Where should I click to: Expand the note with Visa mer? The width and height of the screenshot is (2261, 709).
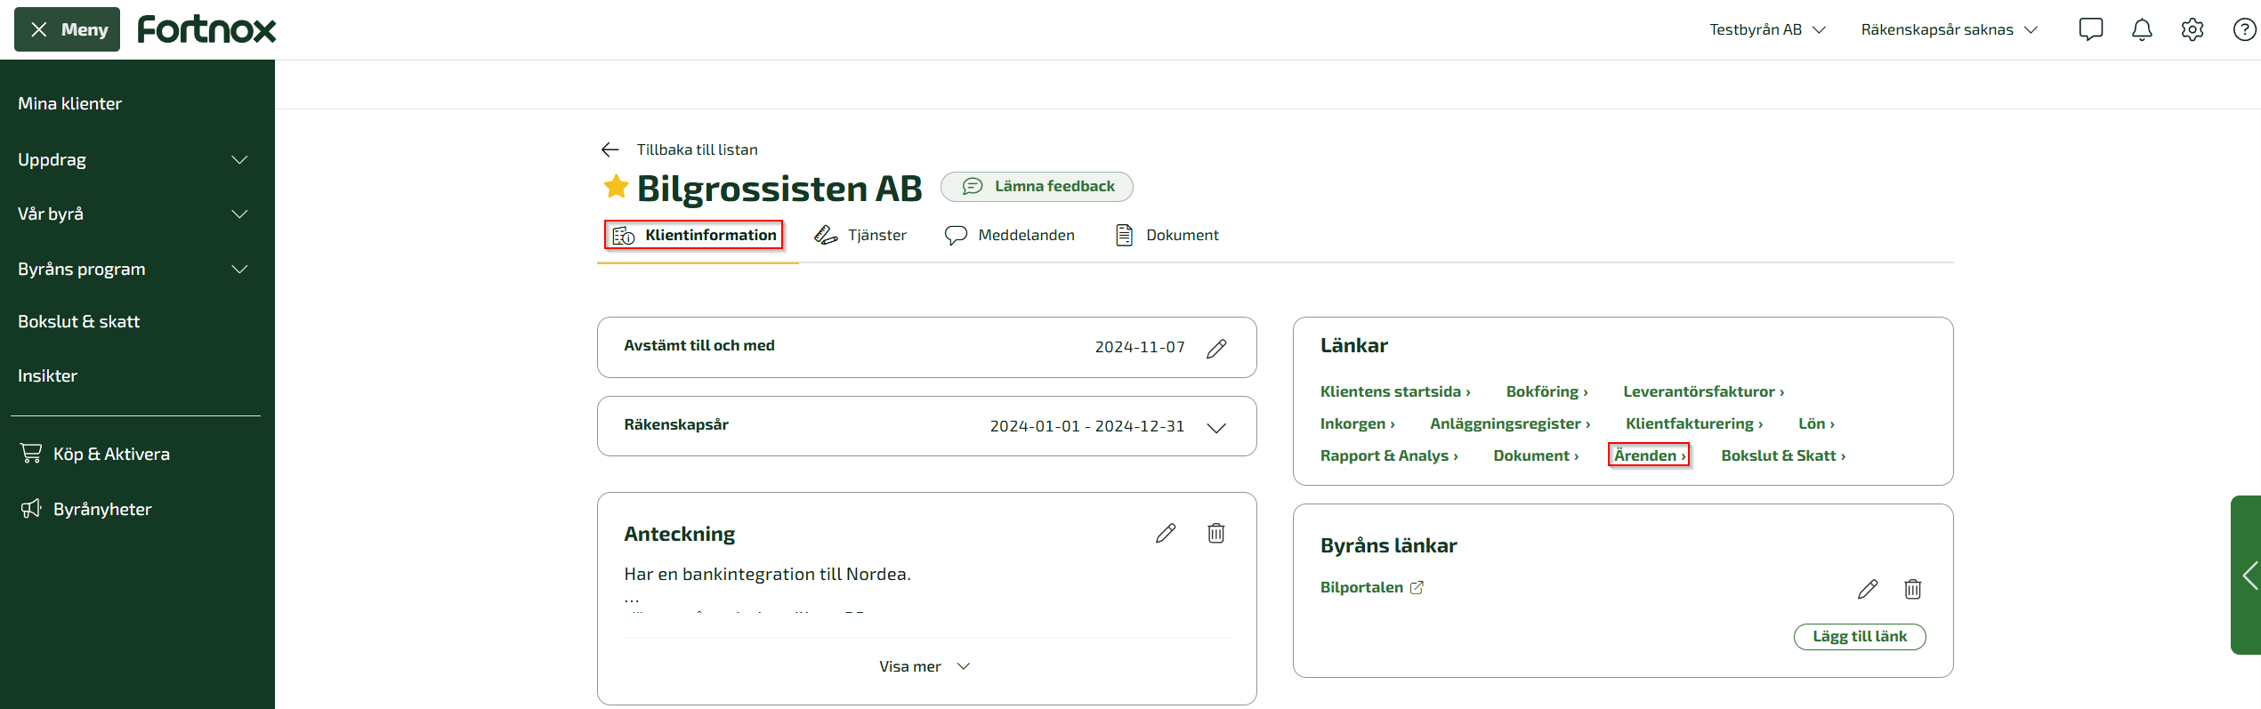925,666
